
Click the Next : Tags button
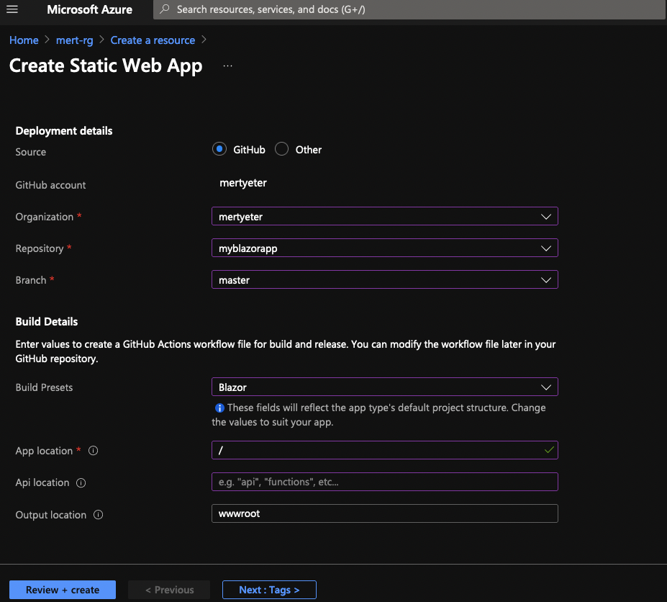pos(269,590)
